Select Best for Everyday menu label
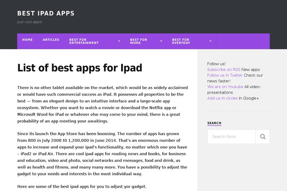This screenshot has width=287, height=191. (x=181, y=41)
